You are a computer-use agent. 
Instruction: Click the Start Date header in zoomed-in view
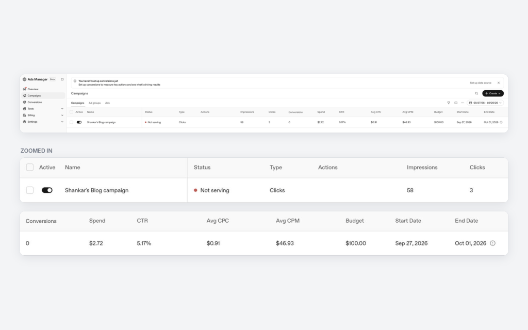[x=408, y=221]
